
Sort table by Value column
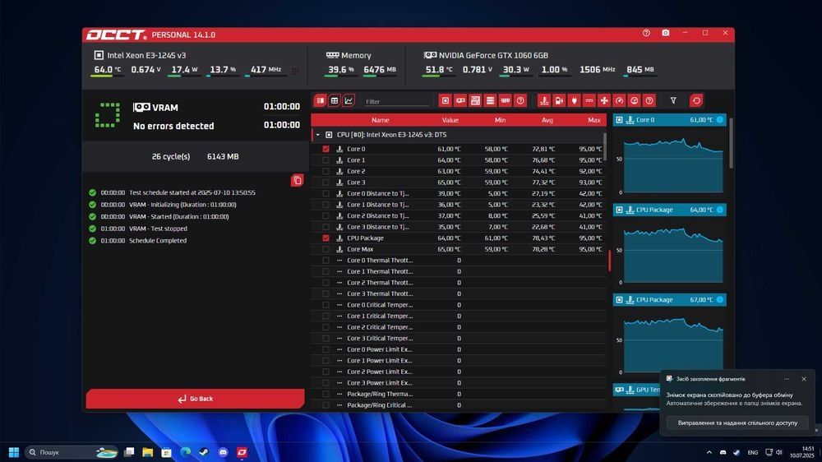coord(450,120)
